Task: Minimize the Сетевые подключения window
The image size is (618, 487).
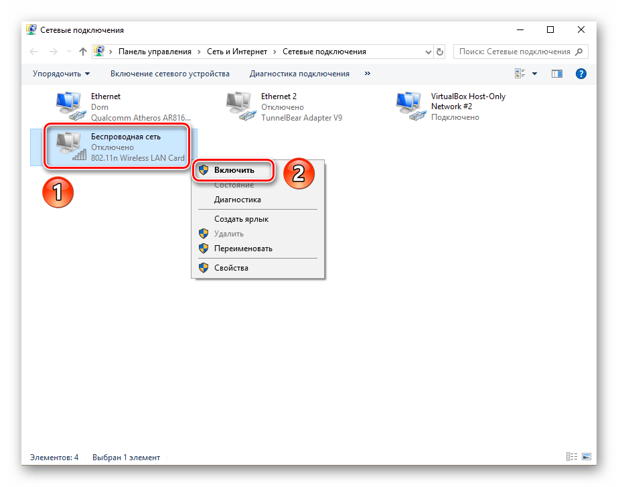Action: tap(520, 29)
